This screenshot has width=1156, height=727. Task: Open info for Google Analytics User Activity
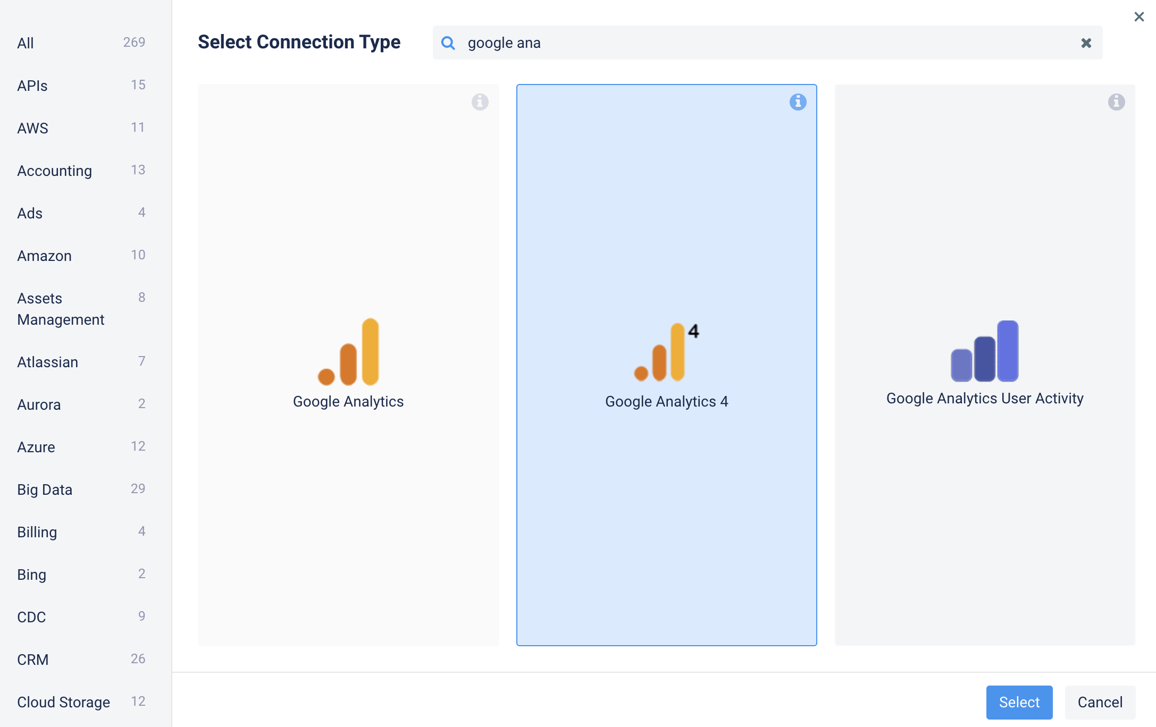[x=1116, y=102]
